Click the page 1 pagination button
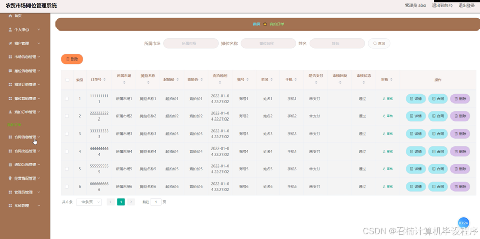Screen dimensions: 480x239 click(x=121, y=202)
